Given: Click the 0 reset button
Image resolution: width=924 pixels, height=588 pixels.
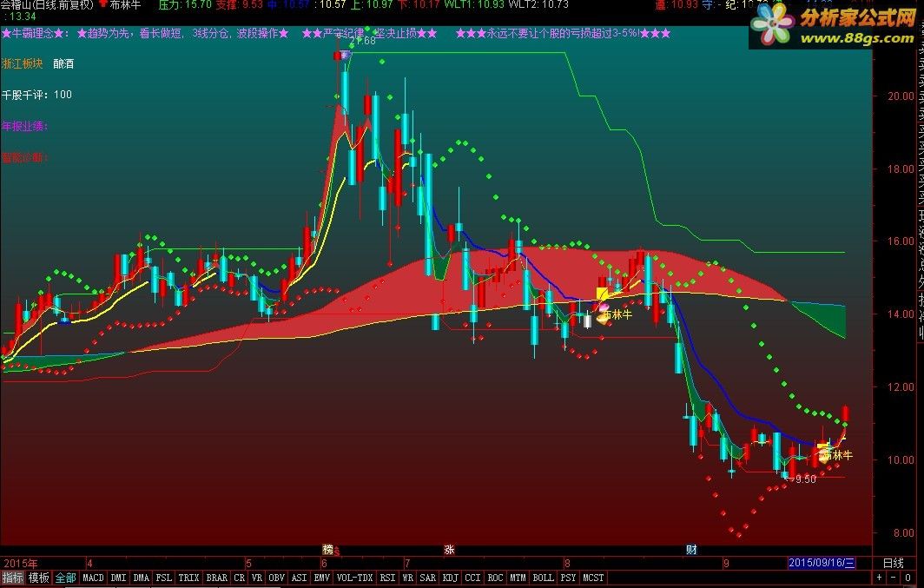Looking at the screenshot, I should [x=908, y=578].
